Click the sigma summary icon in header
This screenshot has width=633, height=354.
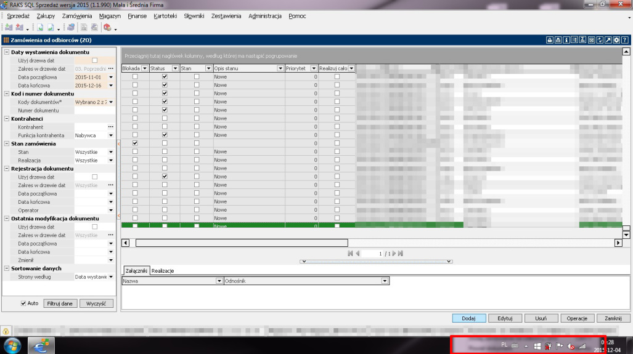tap(583, 40)
